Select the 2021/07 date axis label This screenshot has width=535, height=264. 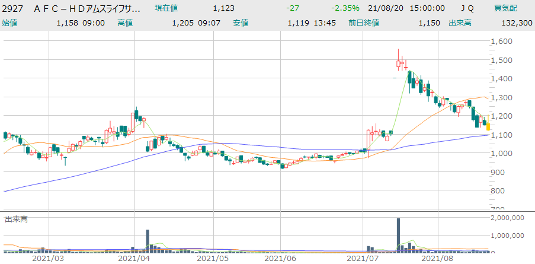(362, 258)
